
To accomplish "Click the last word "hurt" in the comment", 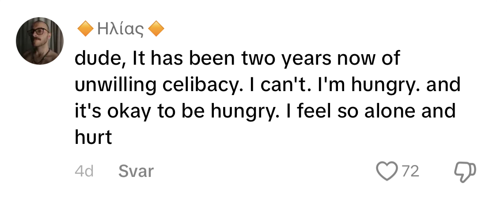I will [x=92, y=137].
